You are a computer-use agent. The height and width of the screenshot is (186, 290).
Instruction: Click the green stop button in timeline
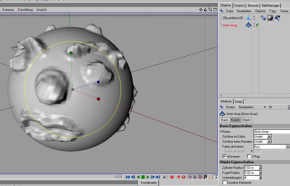[x=143, y=177]
